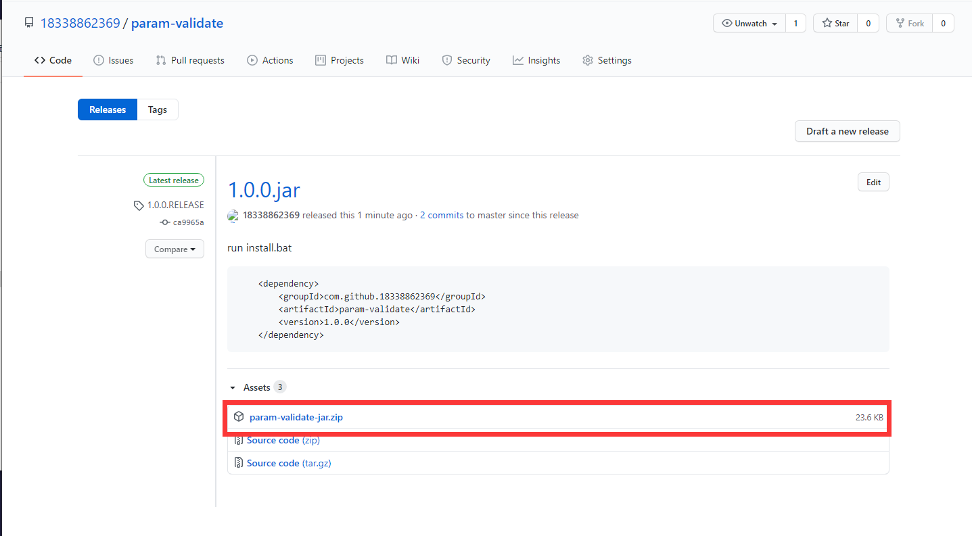The height and width of the screenshot is (536, 972).
Task: Click Draft a new release
Action: 848,131
